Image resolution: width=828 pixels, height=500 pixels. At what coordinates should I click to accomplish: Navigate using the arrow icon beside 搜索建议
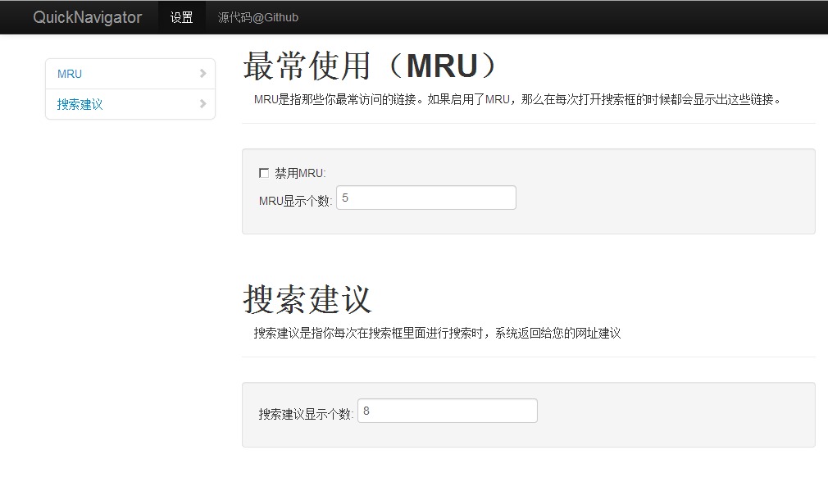202,104
